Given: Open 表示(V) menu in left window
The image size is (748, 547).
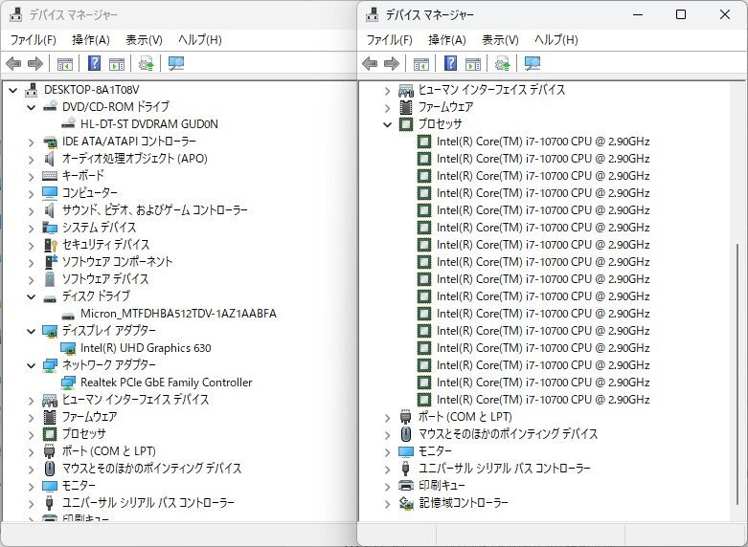Looking at the screenshot, I should (x=144, y=39).
